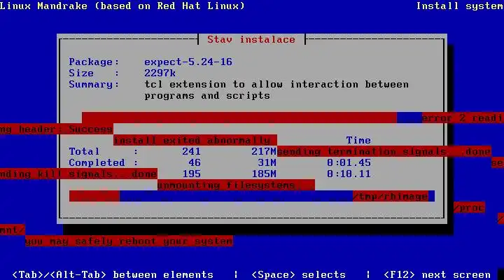Image resolution: width=504 pixels, height=280 pixels.
Task: Click the 'header: Success' error text
Action: pos(66,129)
